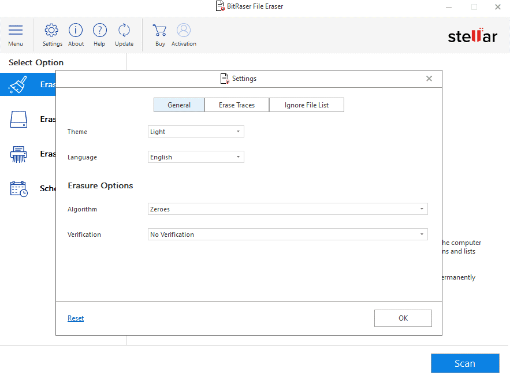Switch to the Ignore File List tab
This screenshot has height=383, width=510.
pos(306,105)
